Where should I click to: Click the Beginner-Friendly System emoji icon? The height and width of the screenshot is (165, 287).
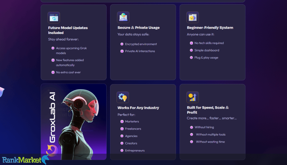[x=193, y=17]
